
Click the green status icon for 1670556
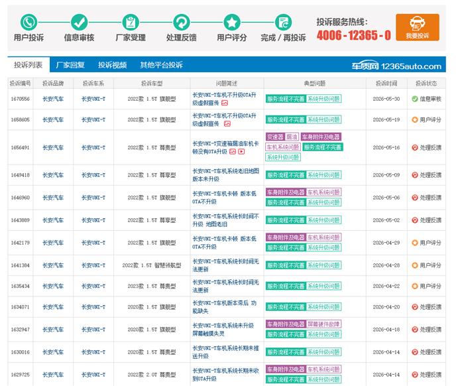(414, 99)
